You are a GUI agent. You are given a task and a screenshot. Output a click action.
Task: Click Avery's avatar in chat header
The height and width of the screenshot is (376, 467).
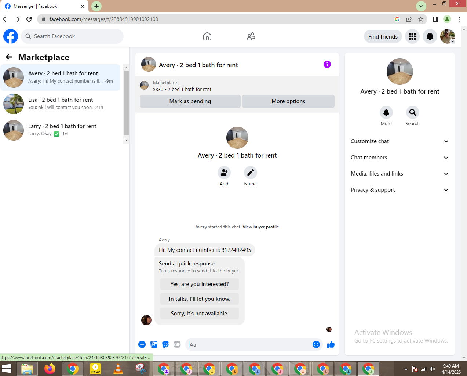coord(149,64)
